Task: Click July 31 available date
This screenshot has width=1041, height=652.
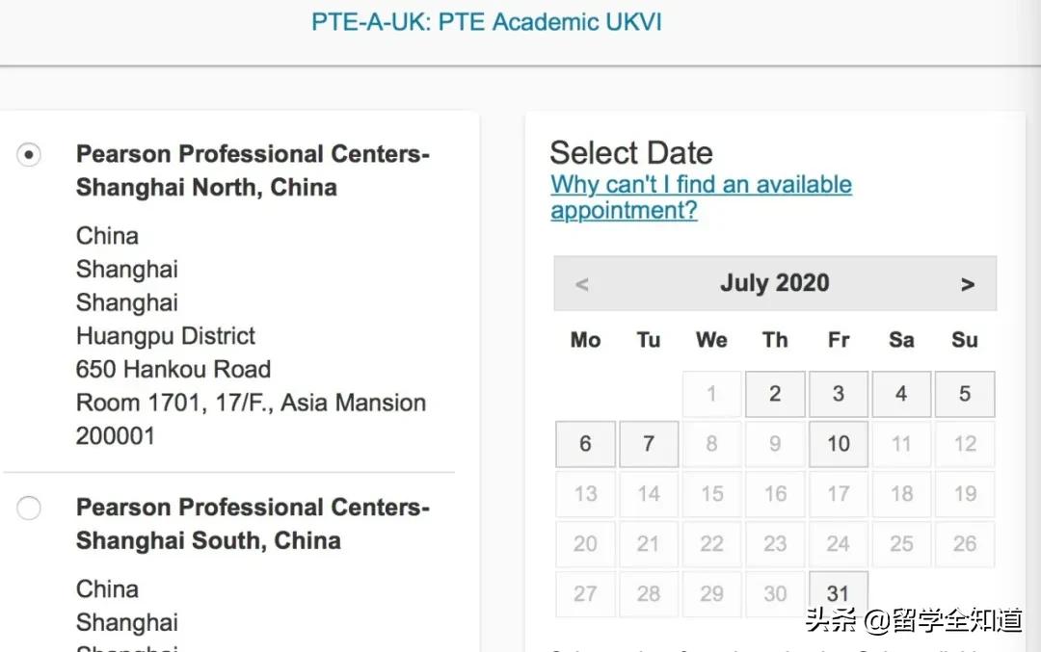Action: (x=839, y=593)
